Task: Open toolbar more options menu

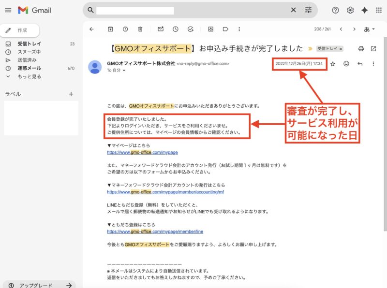Action: coord(239,29)
